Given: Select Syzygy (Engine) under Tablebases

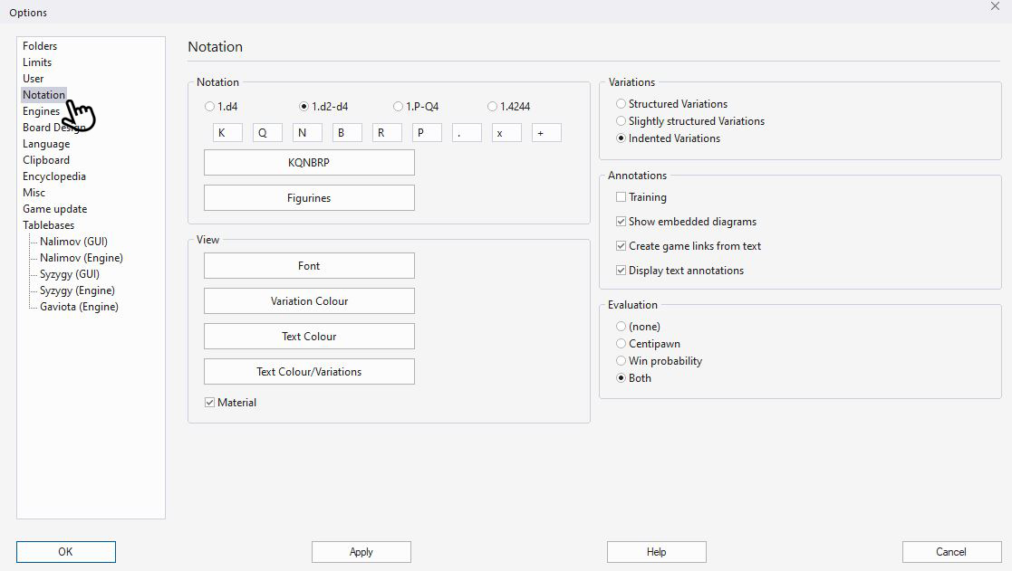Looking at the screenshot, I should click(77, 290).
